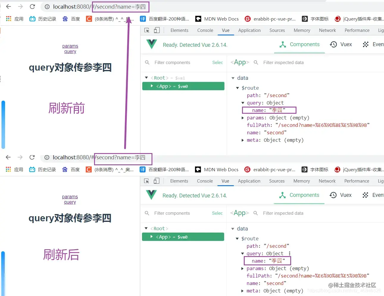Viewport: 384px width, 296px height.
Task: Click Select button beside lower Filter components
Action: click(217, 213)
